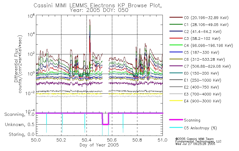The image size is (239, 151).
Task: Click the E1 (250-1000 KeV) legend label
Action: click(x=203, y=80)
